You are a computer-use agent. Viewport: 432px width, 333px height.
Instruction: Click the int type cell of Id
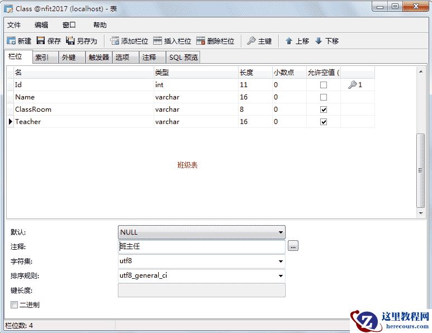[x=196, y=85]
